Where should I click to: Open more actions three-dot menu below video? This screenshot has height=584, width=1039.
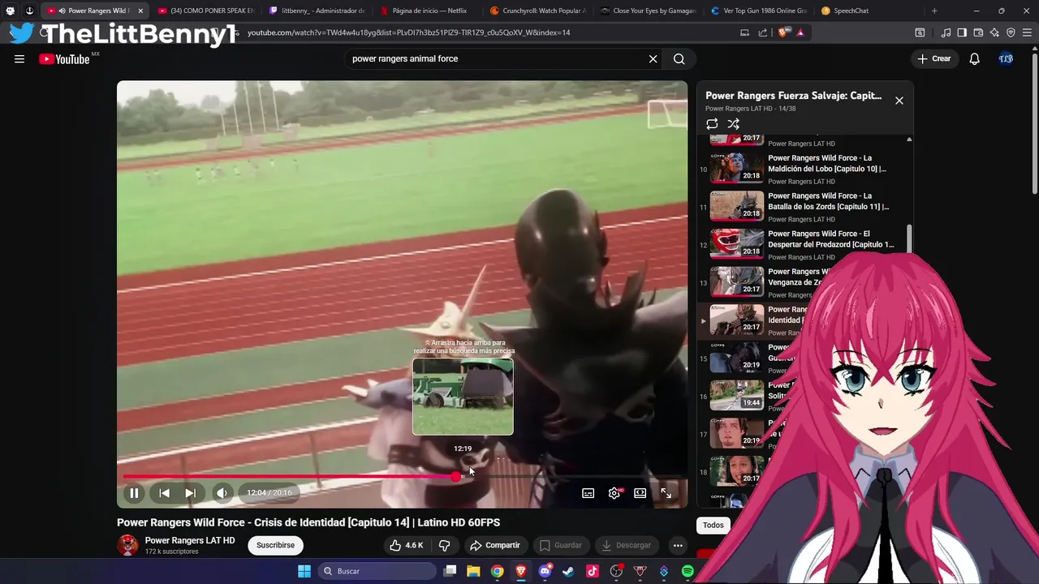[x=678, y=545]
